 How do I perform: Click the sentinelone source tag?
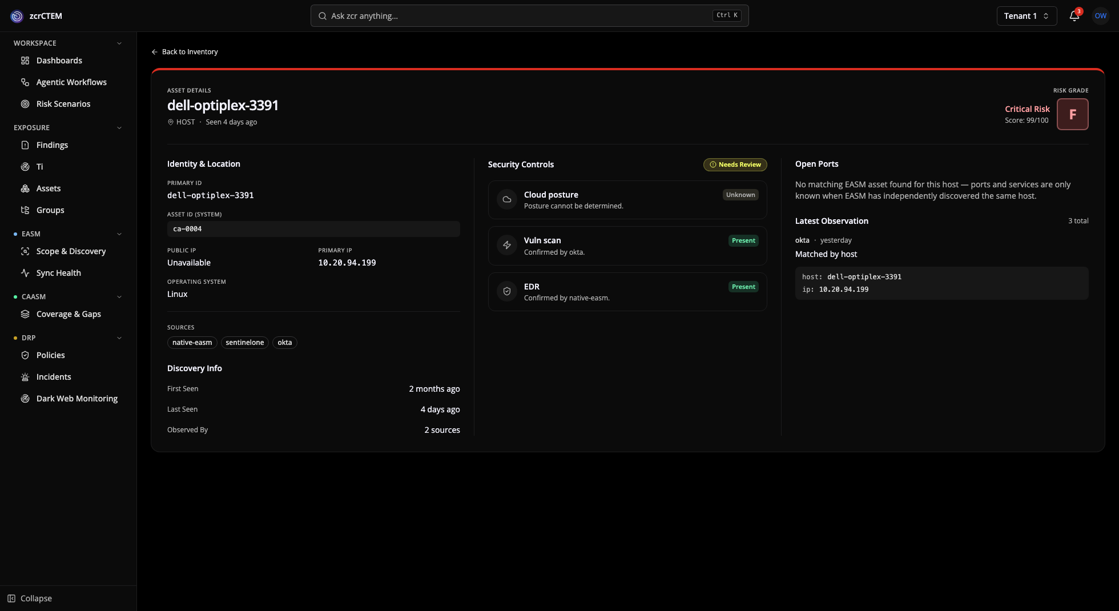pyautogui.click(x=245, y=343)
